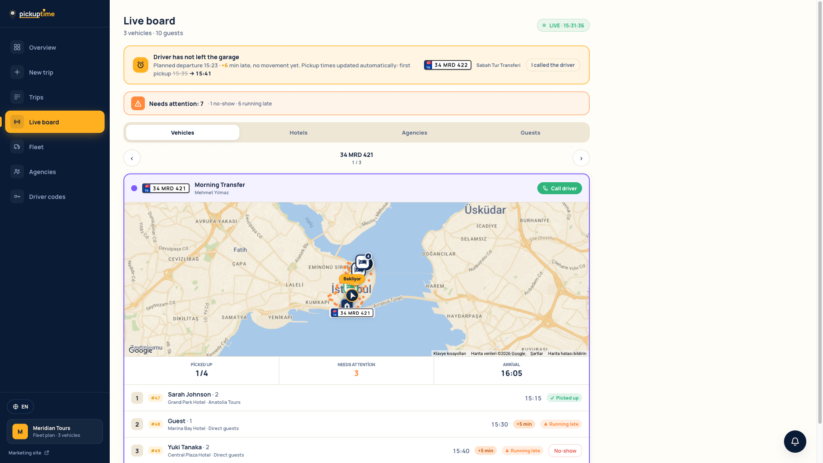Click the Picked up status badge
Image resolution: width=823 pixels, height=463 pixels.
tap(564, 398)
